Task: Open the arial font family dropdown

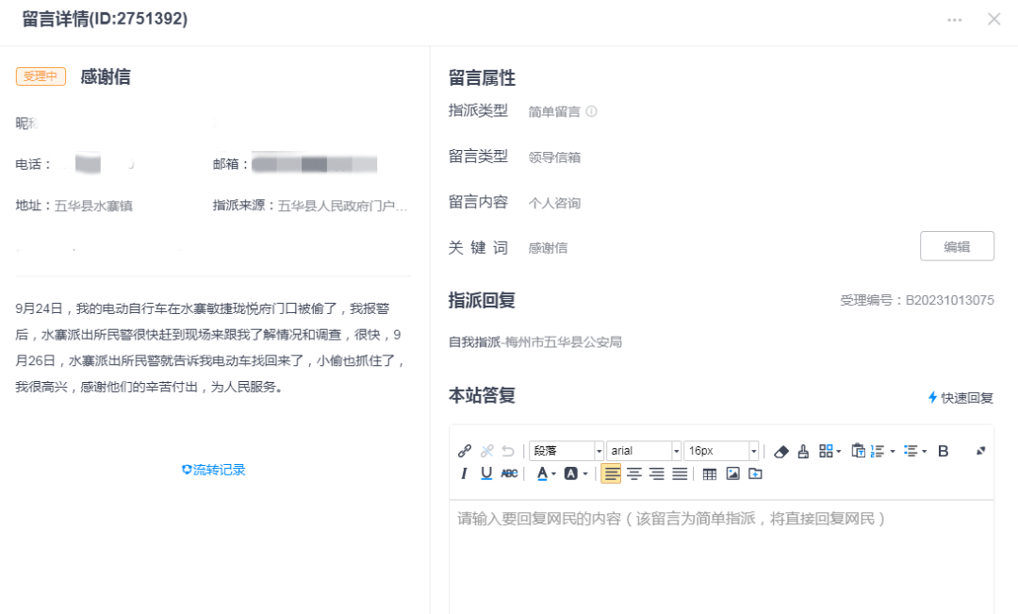Action: (x=641, y=451)
